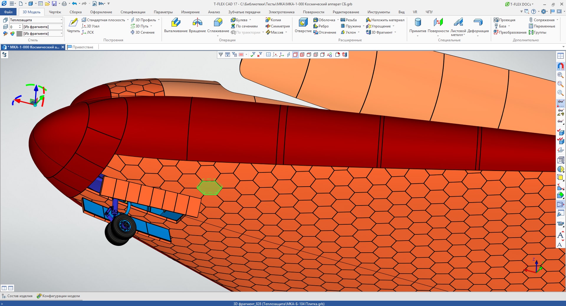
Task: Click the Булева (Boolean) operation icon
Action: (233, 20)
